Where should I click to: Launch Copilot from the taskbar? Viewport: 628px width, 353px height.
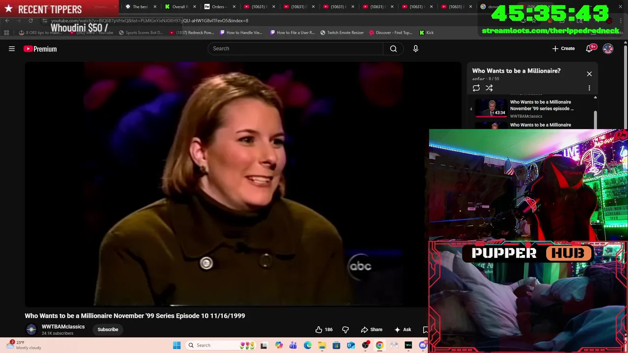[279, 345]
